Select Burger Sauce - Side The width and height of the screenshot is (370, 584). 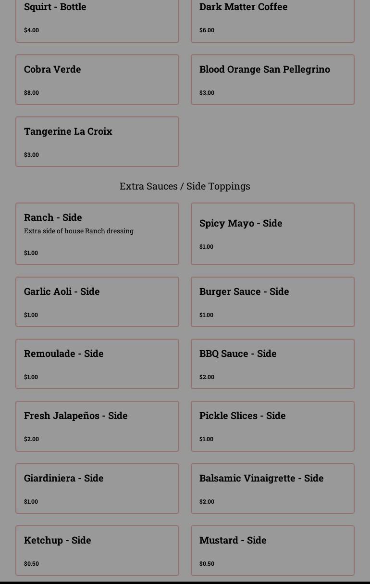click(x=272, y=302)
